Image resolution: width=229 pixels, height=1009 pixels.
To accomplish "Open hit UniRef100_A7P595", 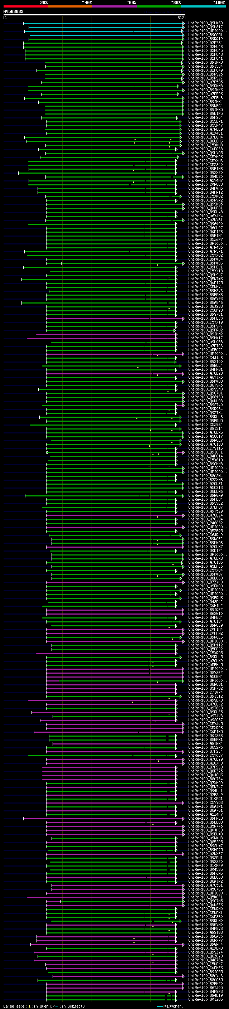I will (x=205, y=82).
